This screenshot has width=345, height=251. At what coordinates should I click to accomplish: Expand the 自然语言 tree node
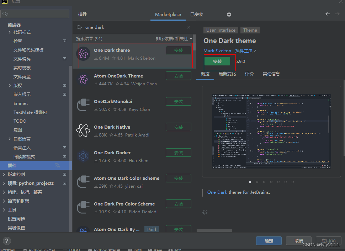(x=10, y=139)
